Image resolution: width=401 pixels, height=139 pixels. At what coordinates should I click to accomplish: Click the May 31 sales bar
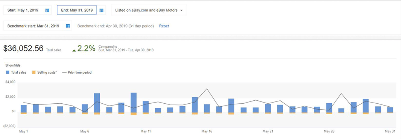(390, 110)
